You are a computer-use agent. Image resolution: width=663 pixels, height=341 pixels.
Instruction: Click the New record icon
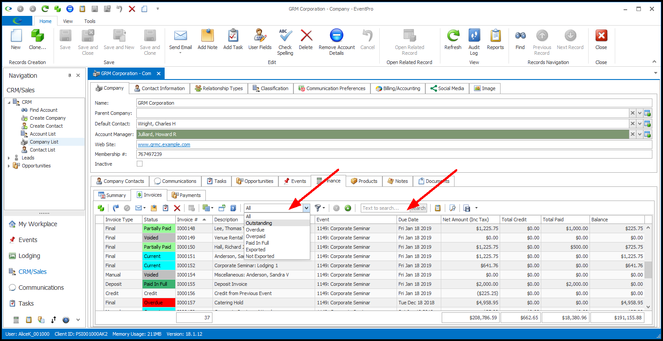pyautogui.click(x=16, y=36)
